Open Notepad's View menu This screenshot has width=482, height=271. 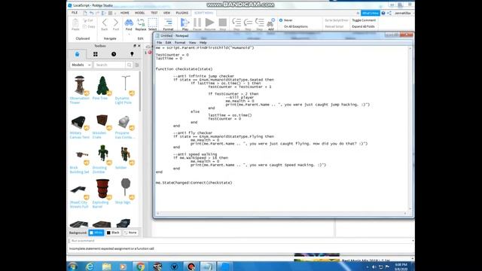coord(192,43)
